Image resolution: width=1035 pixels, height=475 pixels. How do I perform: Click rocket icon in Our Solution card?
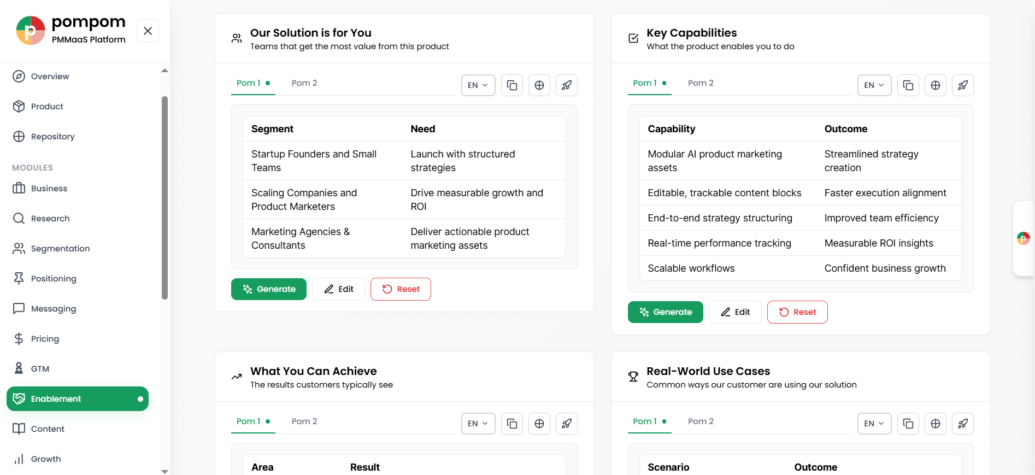pos(567,85)
